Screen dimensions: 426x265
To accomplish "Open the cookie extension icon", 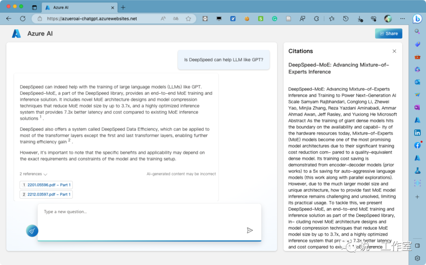I will coord(247,19).
